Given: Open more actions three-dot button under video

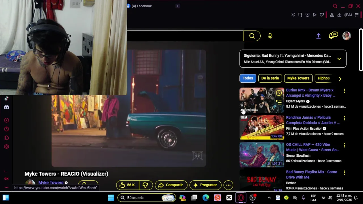Looking at the screenshot, I should click(228, 185).
